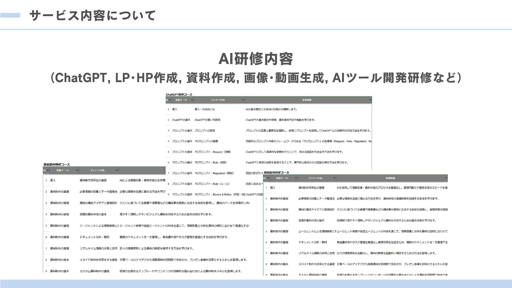Click AIによる情報収集・資料作成の全体像 cell
This screenshot has width=512, height=288.
coord(142,180)
